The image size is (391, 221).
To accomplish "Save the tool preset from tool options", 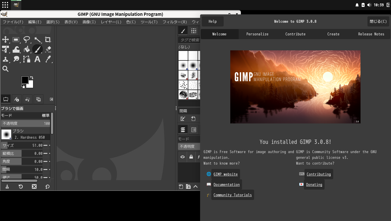I will [7, 186].
